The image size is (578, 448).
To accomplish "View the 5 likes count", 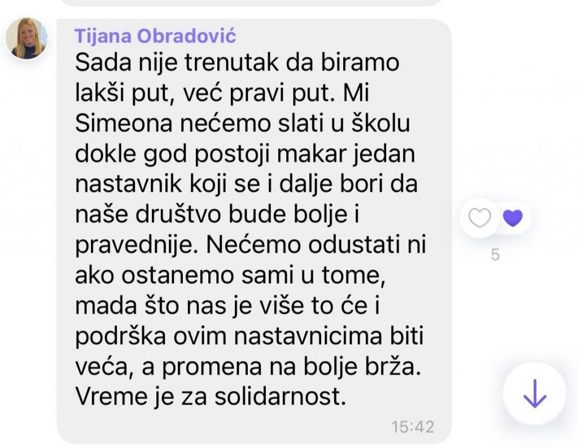I will 495,255.
